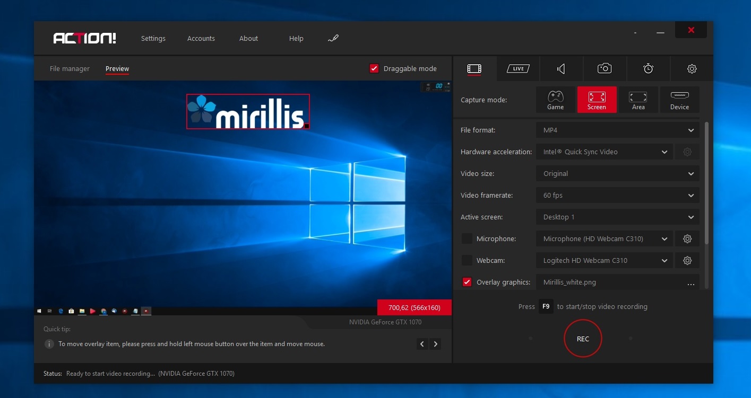The image size is (751, 398).
Task: Switch to the File manager tab
Action: click(x=70, y=68)
